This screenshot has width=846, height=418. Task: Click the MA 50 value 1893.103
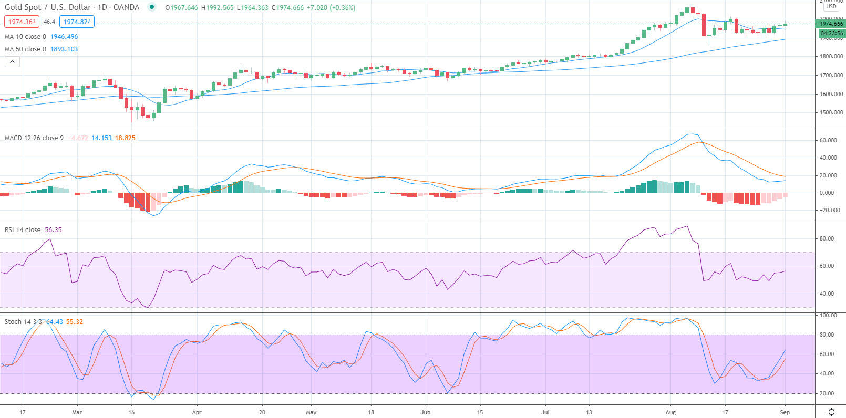coord(64,49)
